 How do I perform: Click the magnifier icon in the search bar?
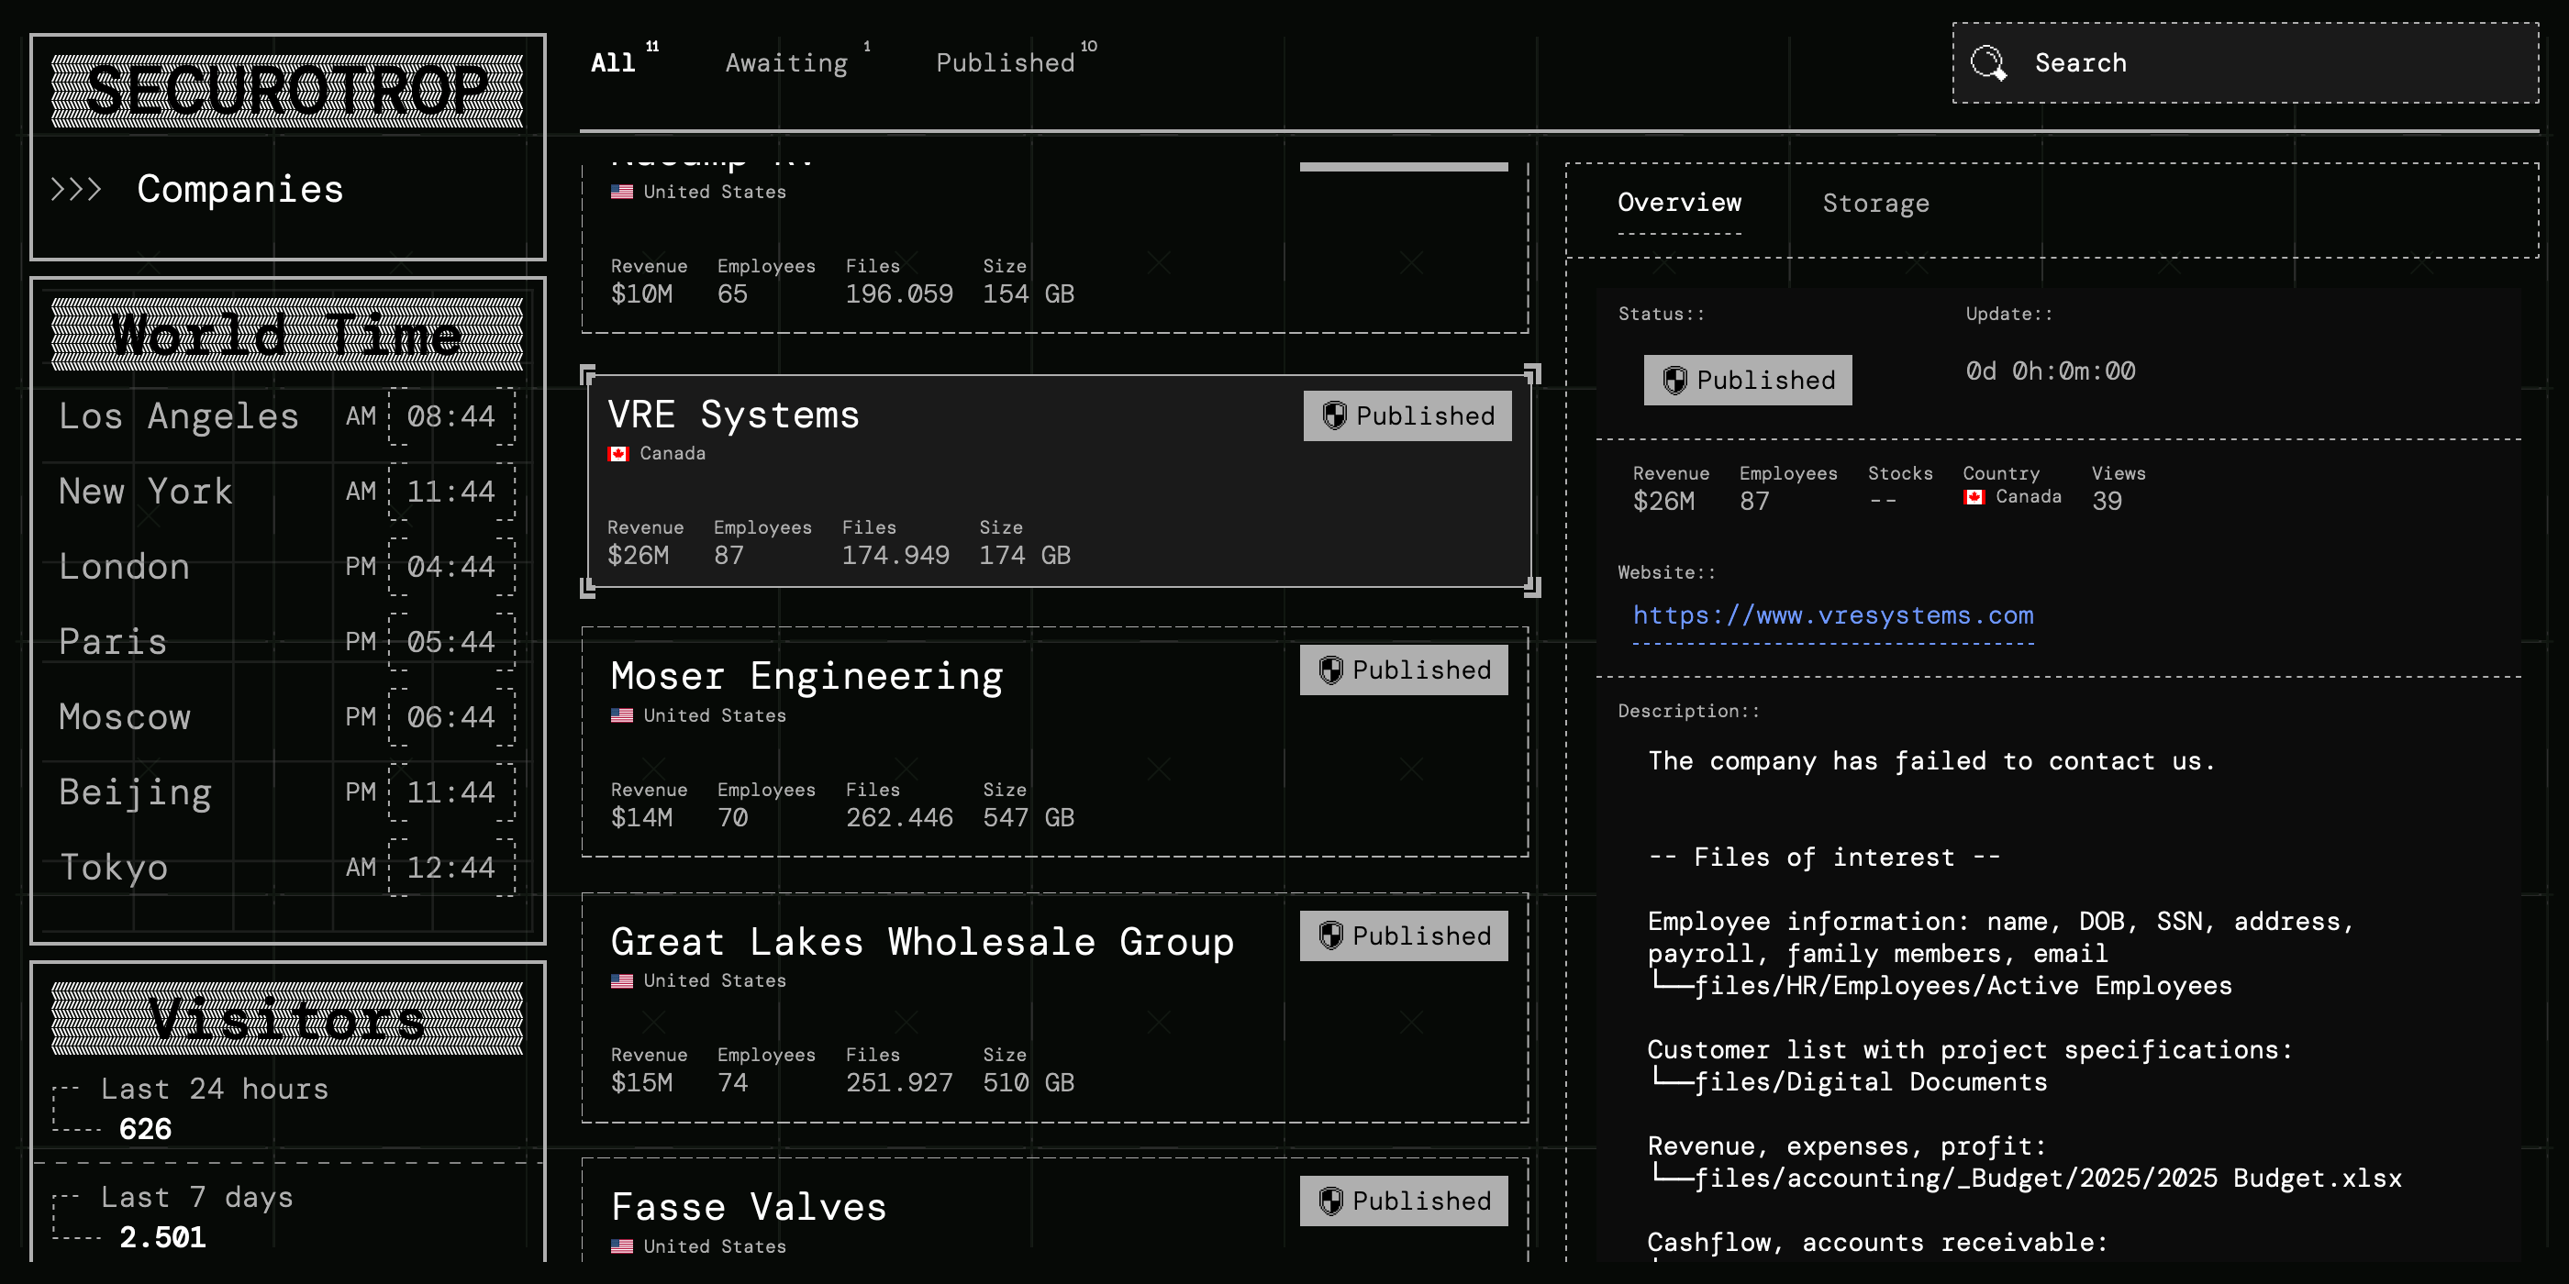[1987, 61]
